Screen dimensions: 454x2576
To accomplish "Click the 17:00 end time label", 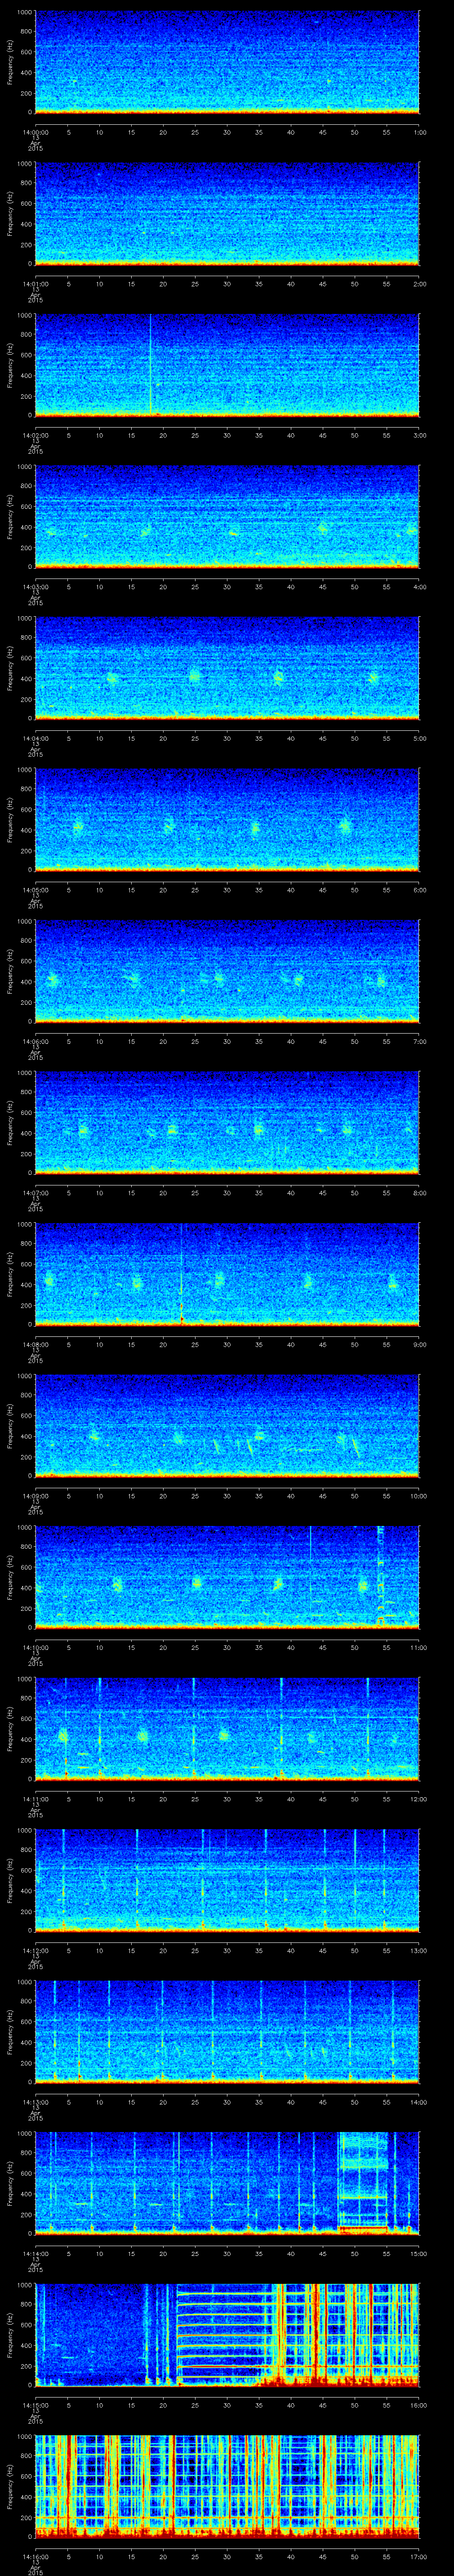I will point(419,2556).
